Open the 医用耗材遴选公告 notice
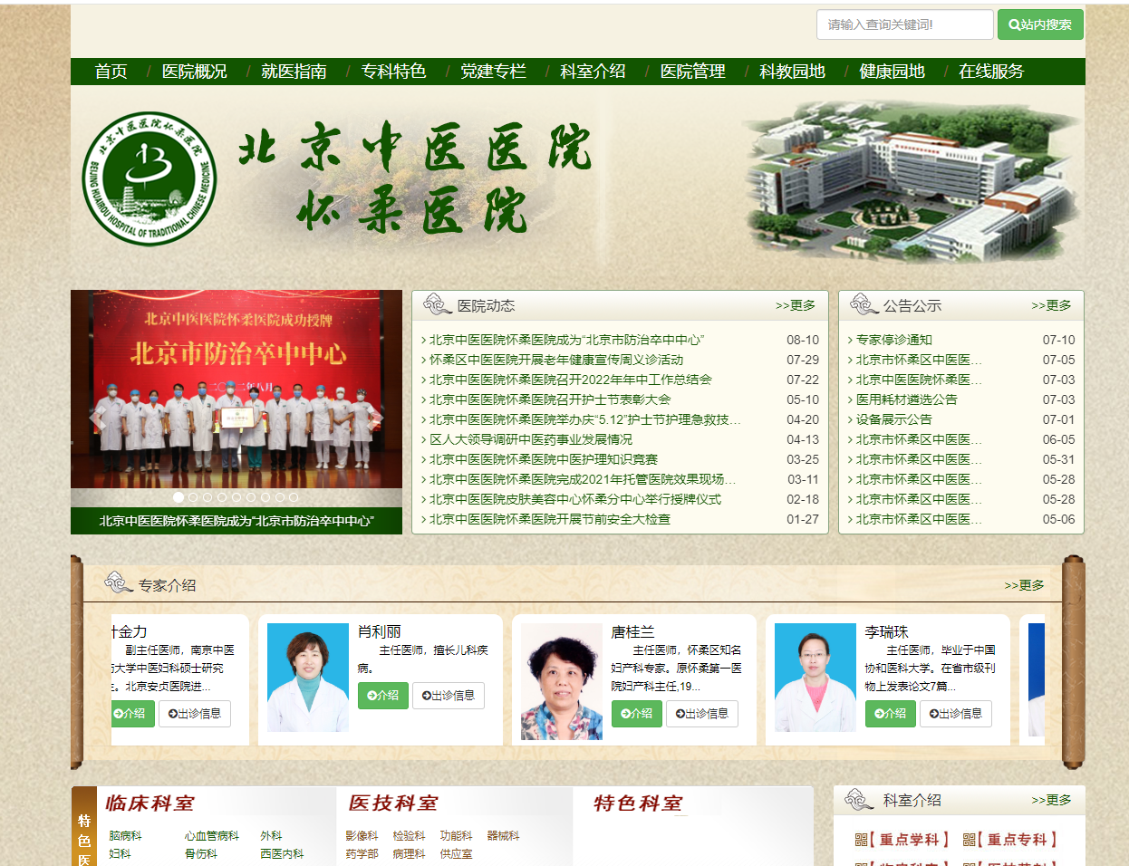1129x866 pixels. point(906,399)
